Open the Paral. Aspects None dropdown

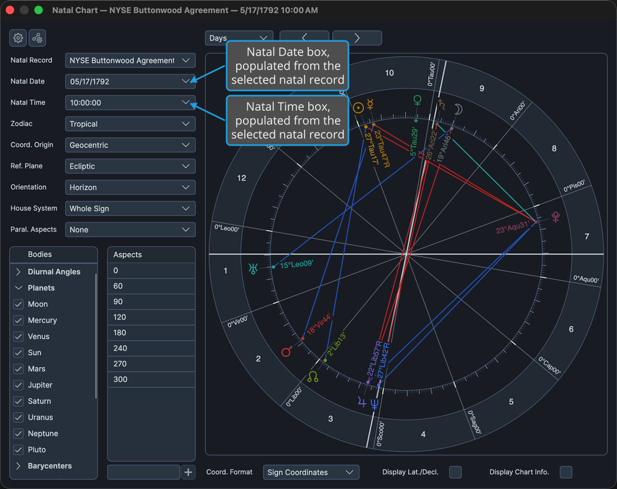(x=130, y=230)
